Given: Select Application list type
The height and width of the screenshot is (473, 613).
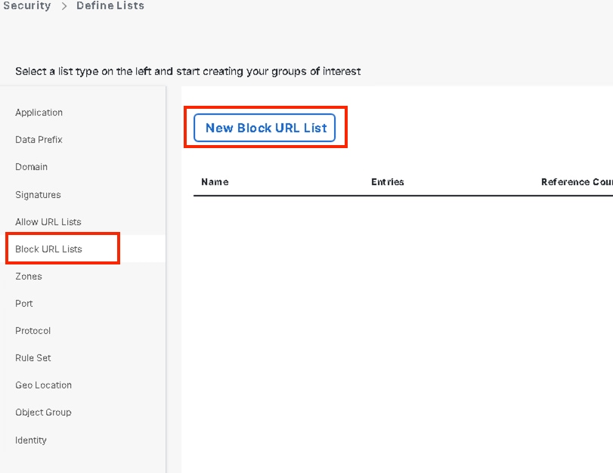Looking at the screenshot, I should [39, 113].
